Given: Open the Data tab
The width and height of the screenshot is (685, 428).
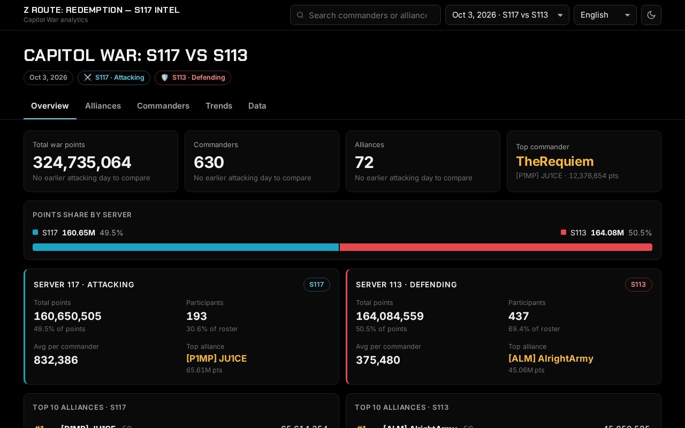Looking at the screenshot, I should (x=257, y=106).
